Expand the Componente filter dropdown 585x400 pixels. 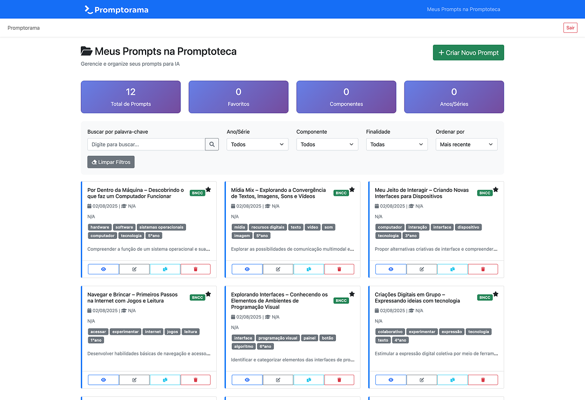click(x=327, y=144)
